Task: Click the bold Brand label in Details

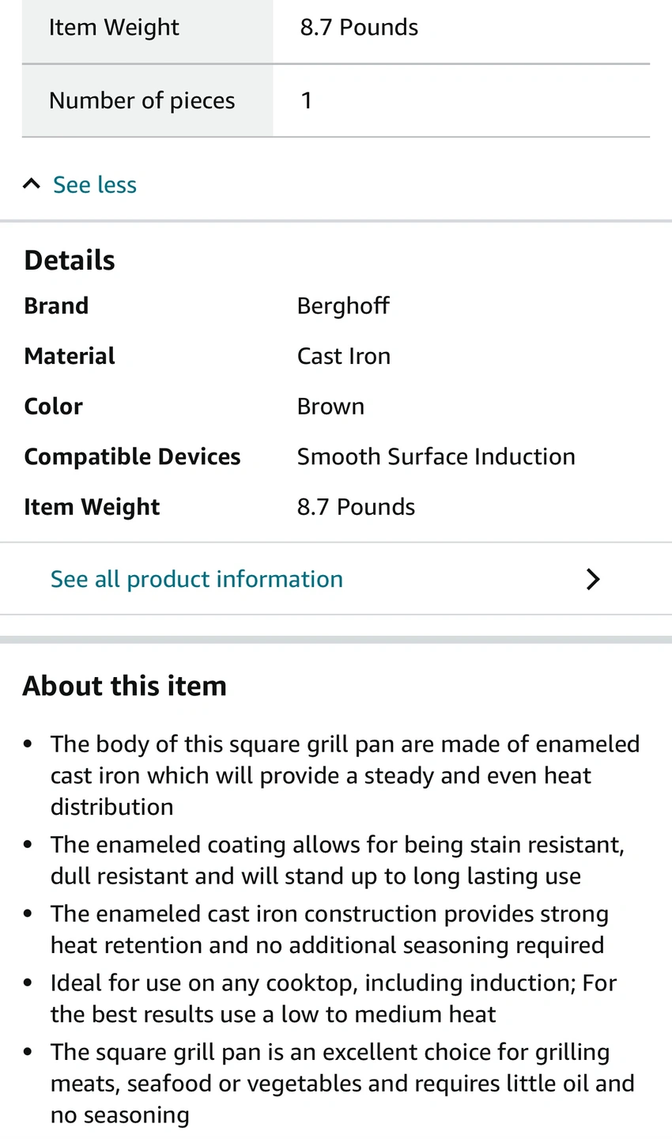Action: coord(56,306)
